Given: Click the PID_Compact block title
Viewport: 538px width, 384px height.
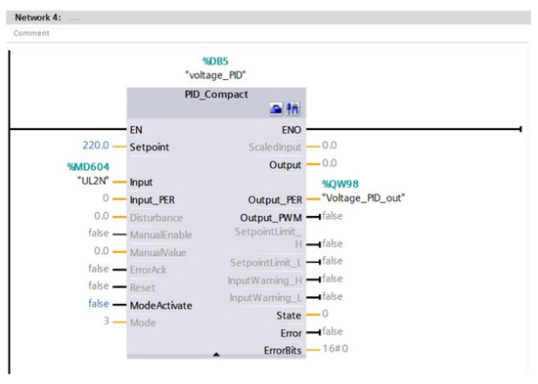Looking at the screenshot, I should [216, 94].
